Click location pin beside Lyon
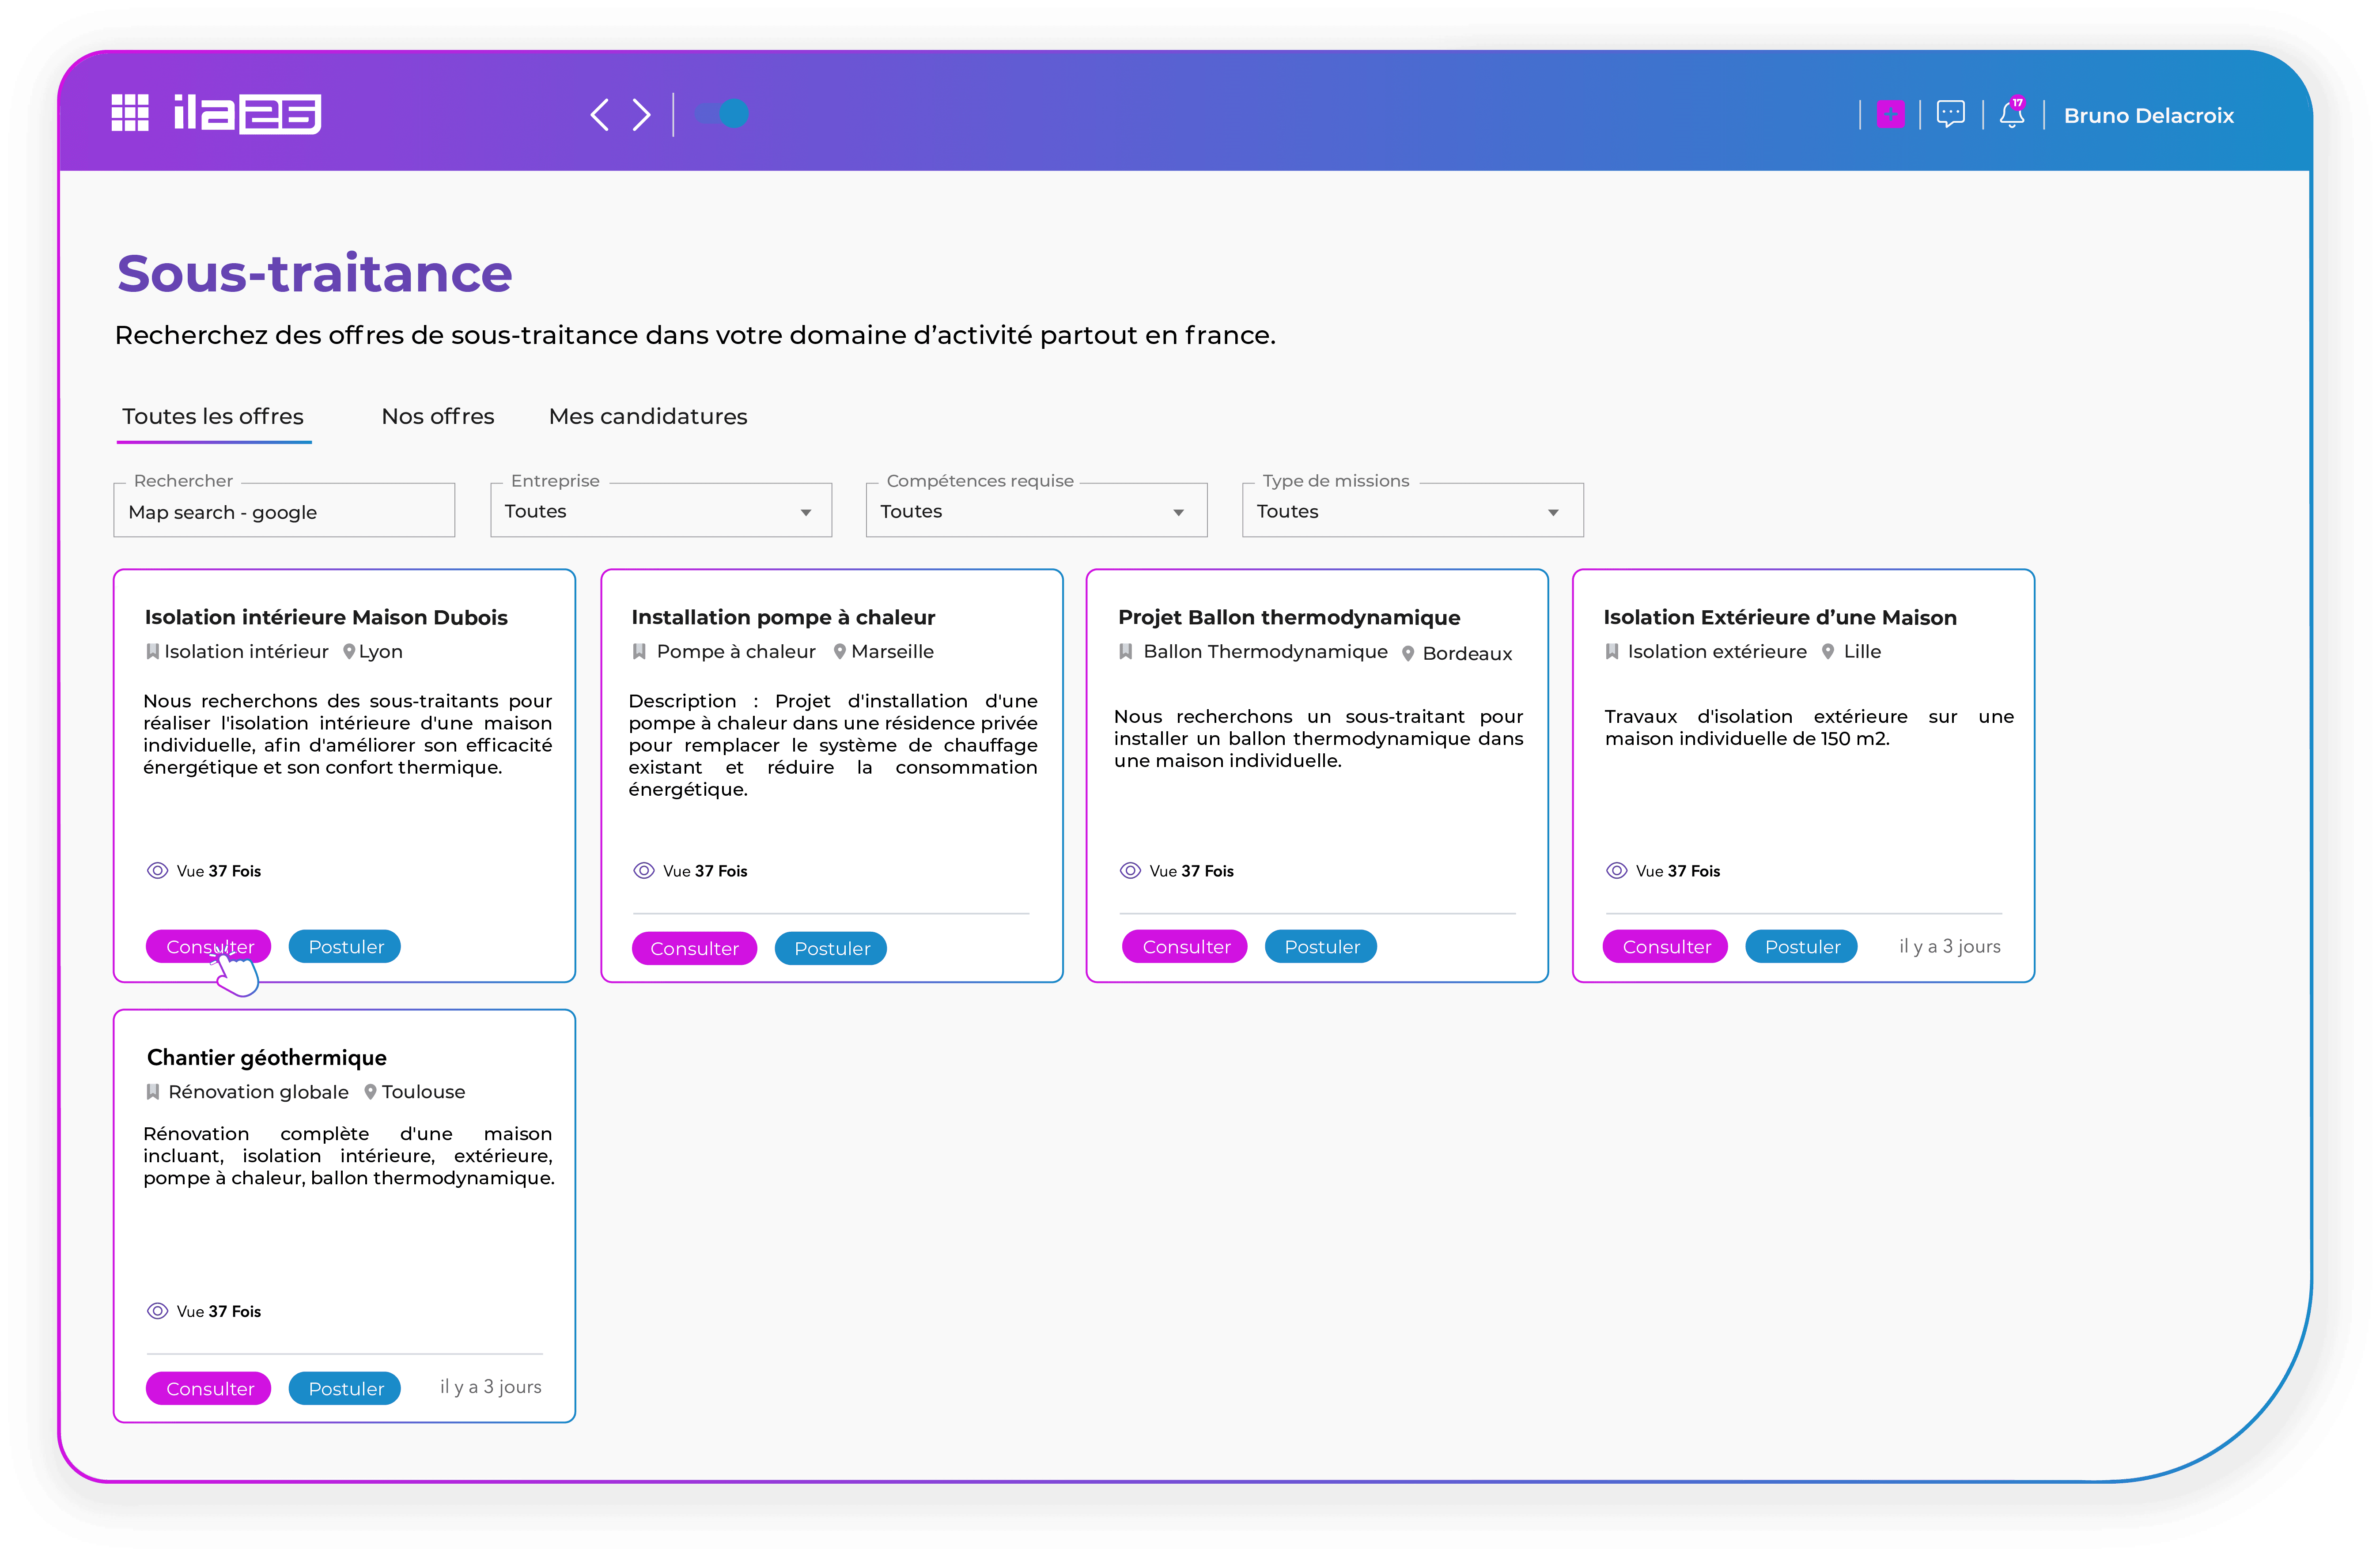 tap(349, 652)
